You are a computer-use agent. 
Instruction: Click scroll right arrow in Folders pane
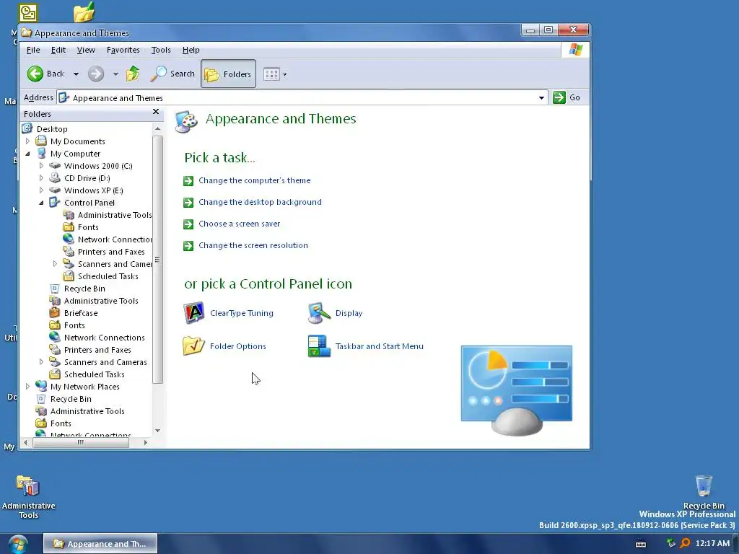(x=146, y=442)
